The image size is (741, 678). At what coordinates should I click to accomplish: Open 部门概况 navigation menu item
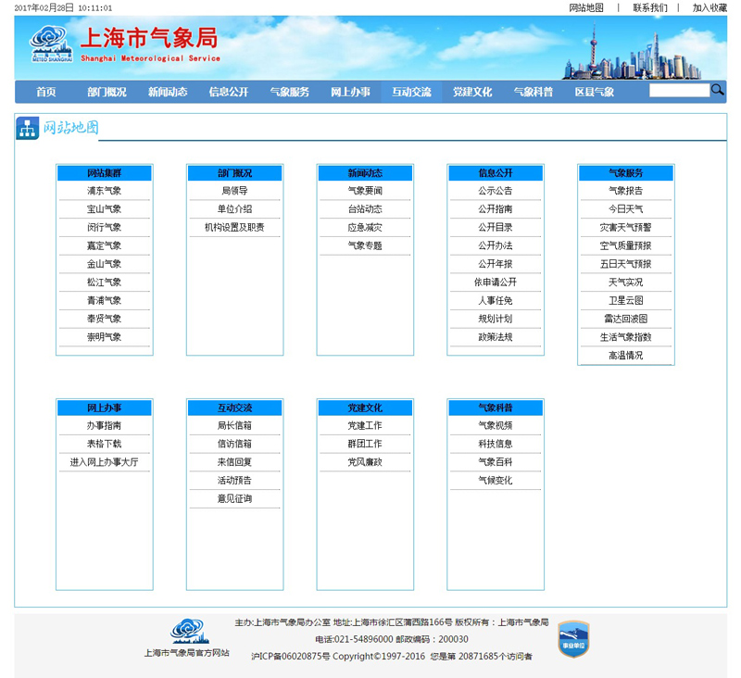(107, 92)
